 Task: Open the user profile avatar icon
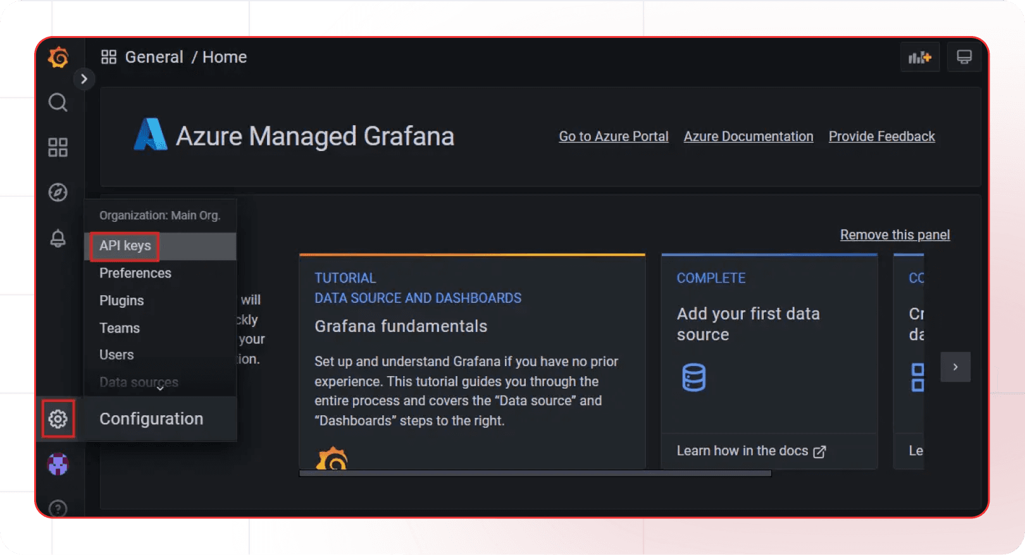(x=58, y=465)
